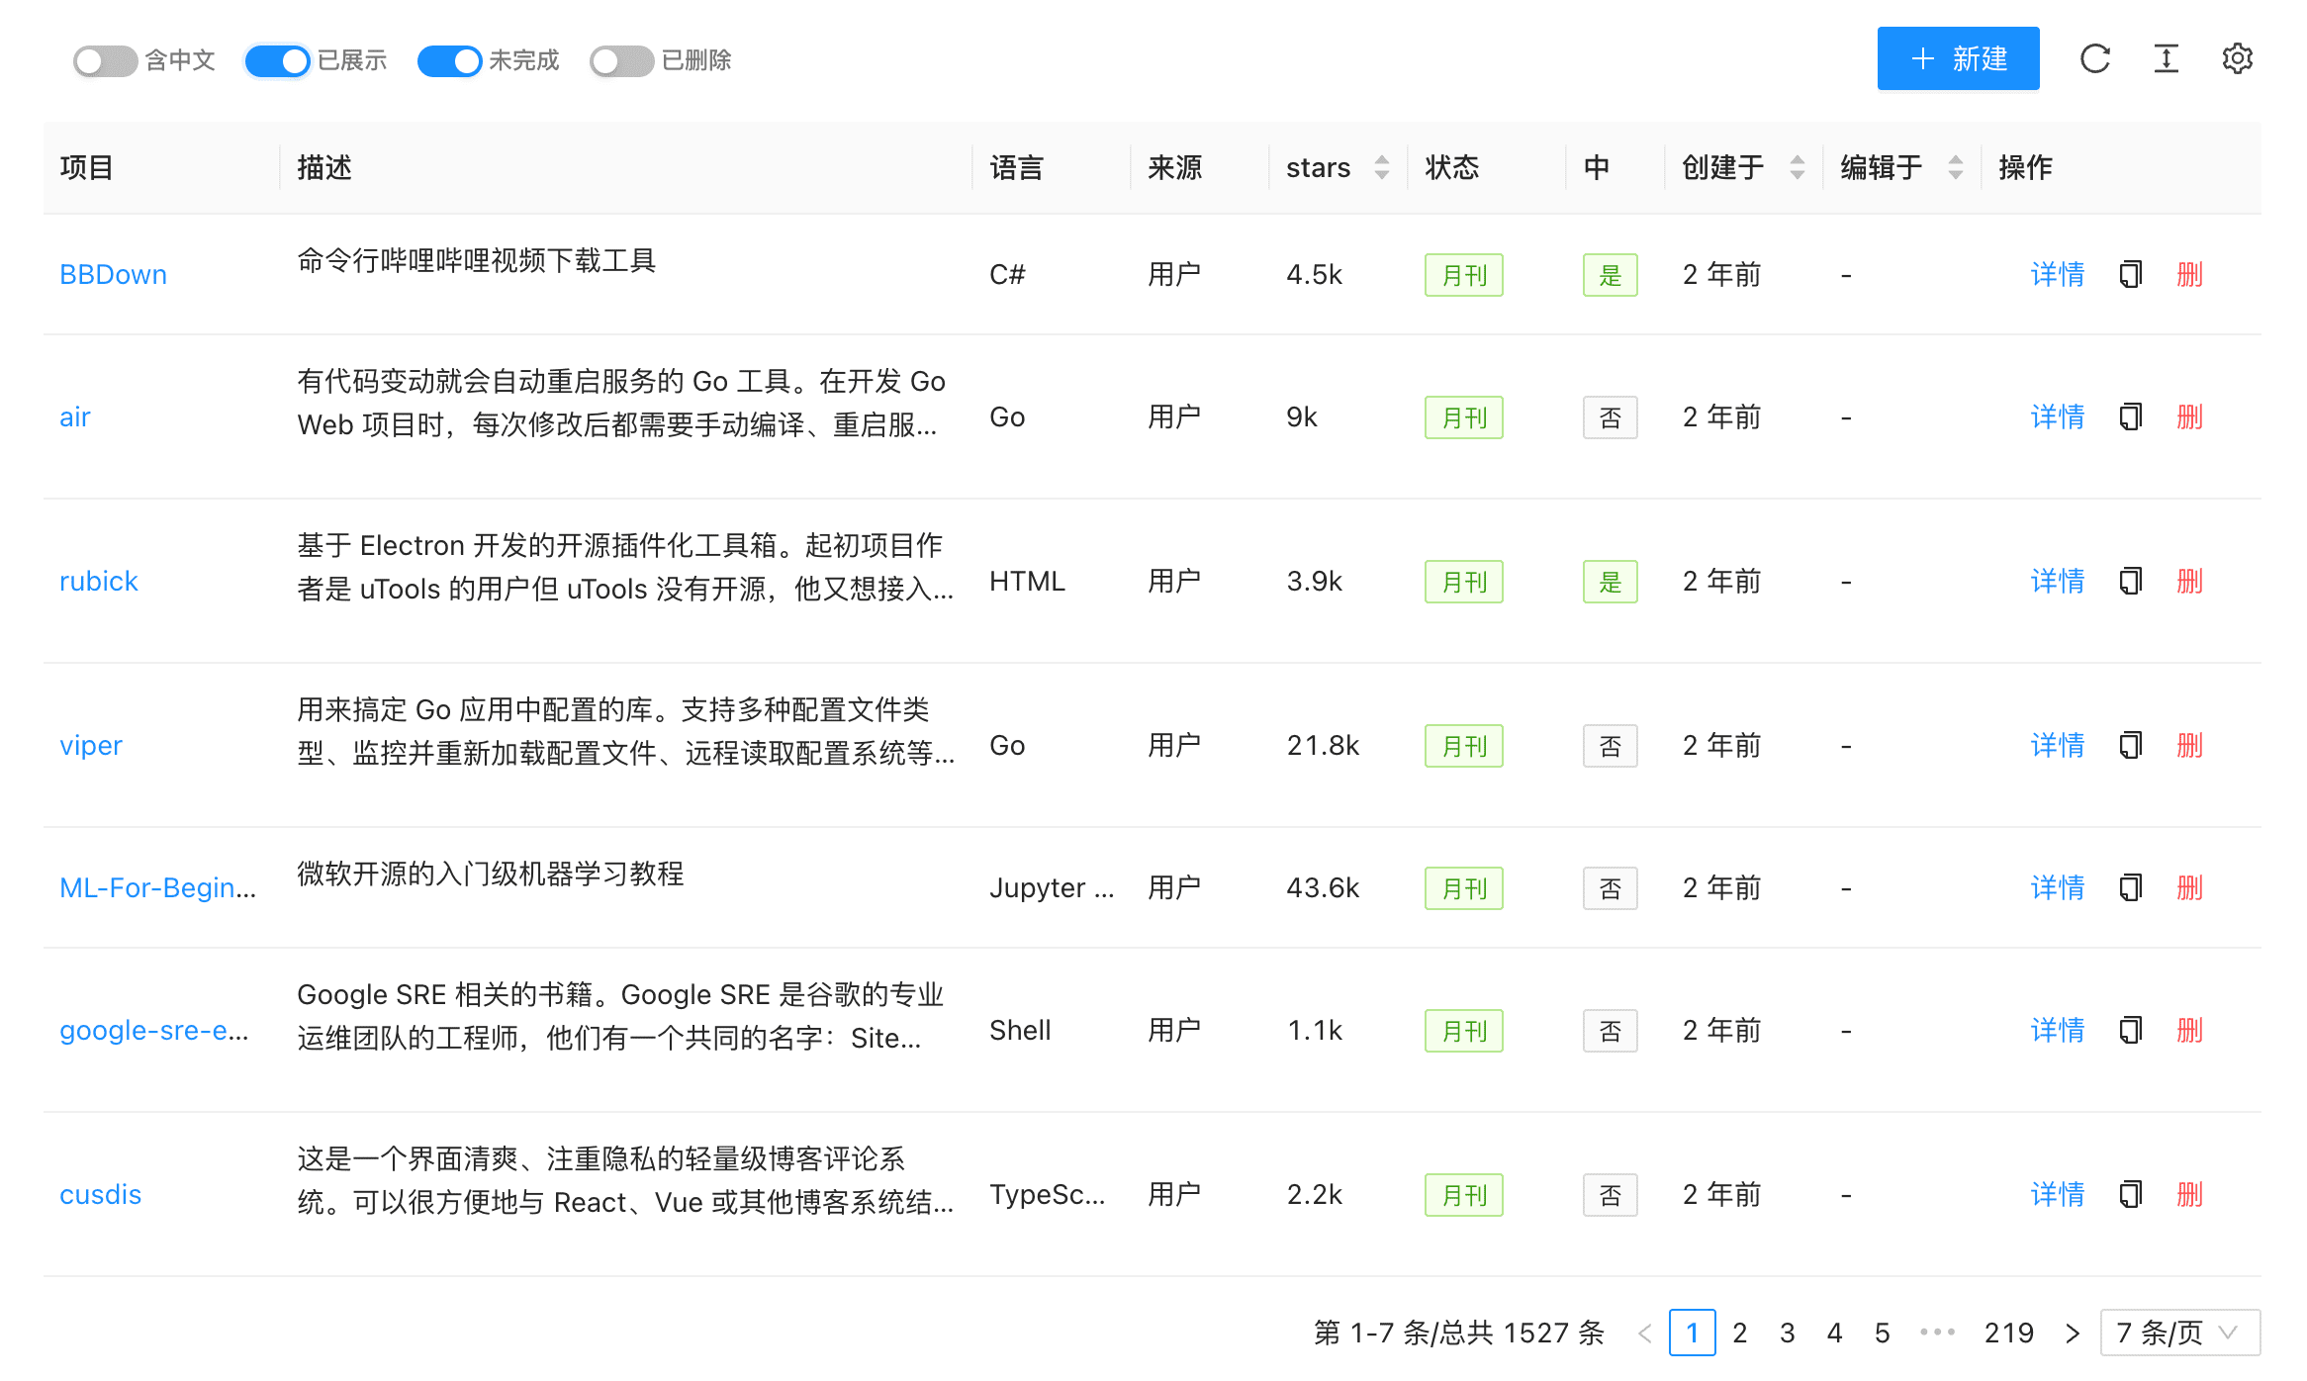
Task: Copy icon in the BBDown row
Action: (2131, 274)
